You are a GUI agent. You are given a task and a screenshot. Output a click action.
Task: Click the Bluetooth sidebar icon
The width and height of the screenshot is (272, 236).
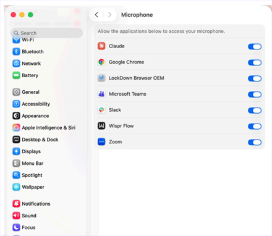pyautogui.click(x=16, y=51)
